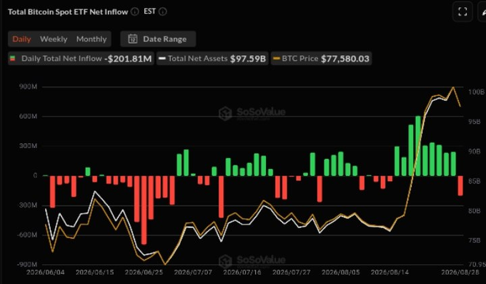Click the 2026/06/25 date axis label
This screenshot has height=284, width=486.
(x=144, y=273)
